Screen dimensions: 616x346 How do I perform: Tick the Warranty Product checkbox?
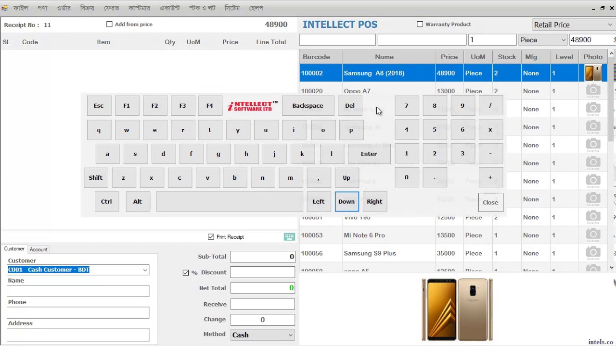coord(420,24)
